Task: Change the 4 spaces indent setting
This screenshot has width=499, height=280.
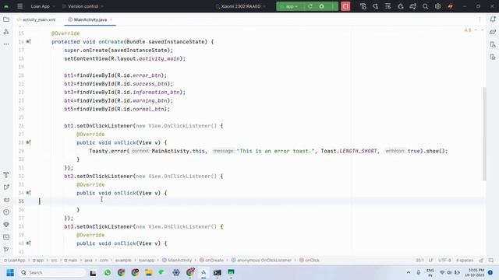Action: (x=465, y=261)
